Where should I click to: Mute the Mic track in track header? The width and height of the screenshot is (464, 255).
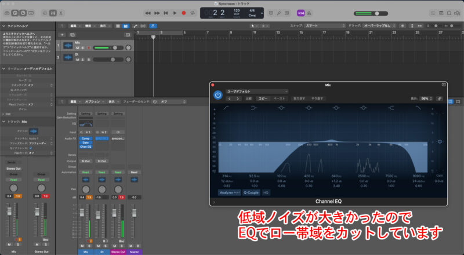pos(78,48)
